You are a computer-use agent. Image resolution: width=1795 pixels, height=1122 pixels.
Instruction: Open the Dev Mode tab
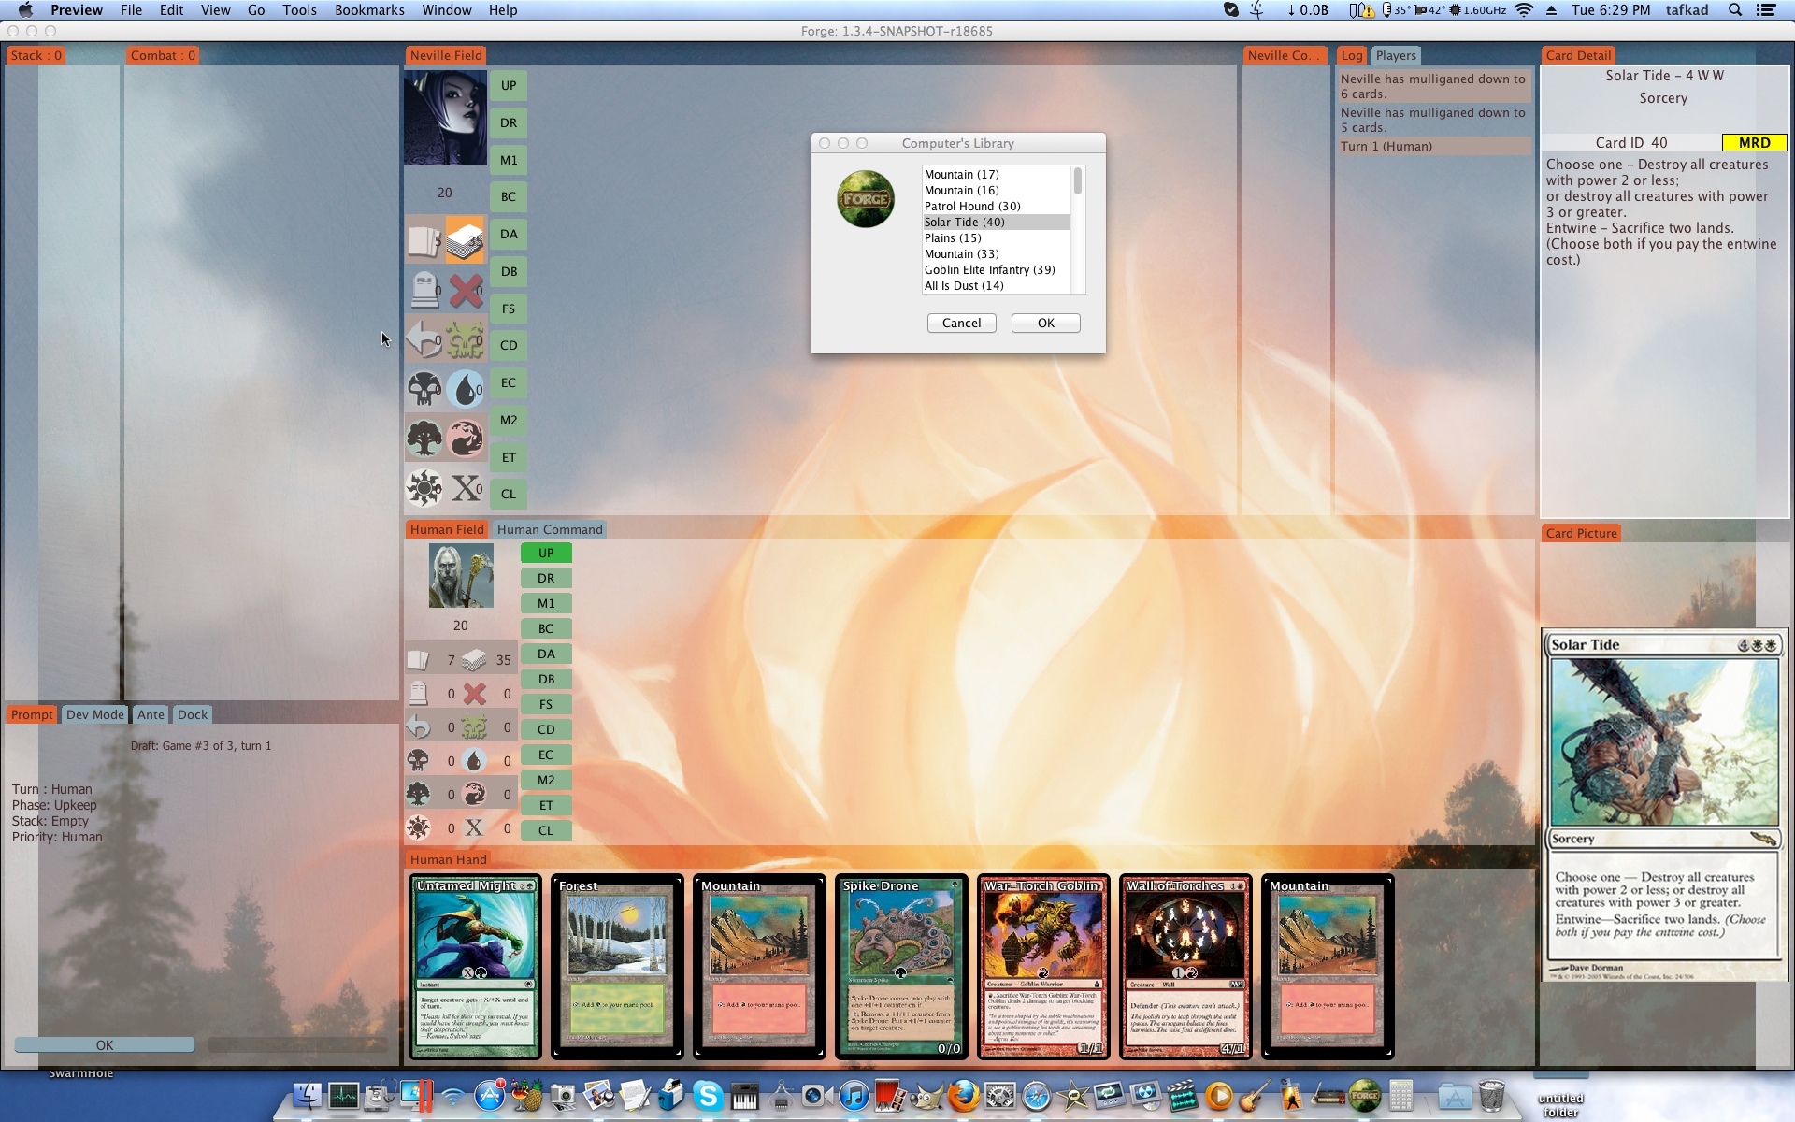click(x=94, y=714)
